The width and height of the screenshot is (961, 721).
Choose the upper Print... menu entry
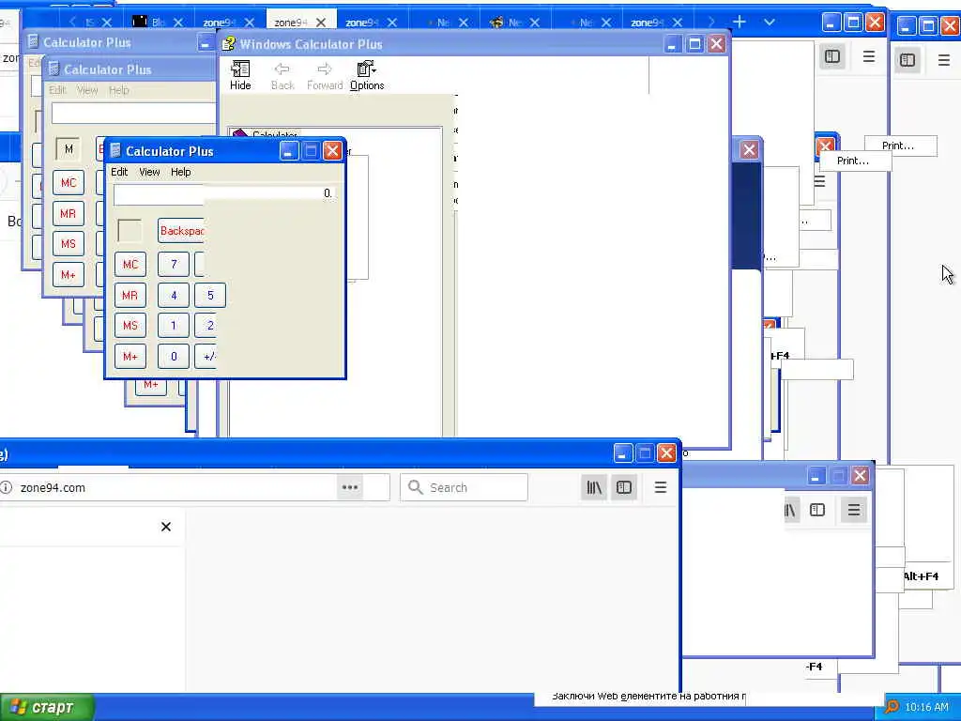click(900, 146)
